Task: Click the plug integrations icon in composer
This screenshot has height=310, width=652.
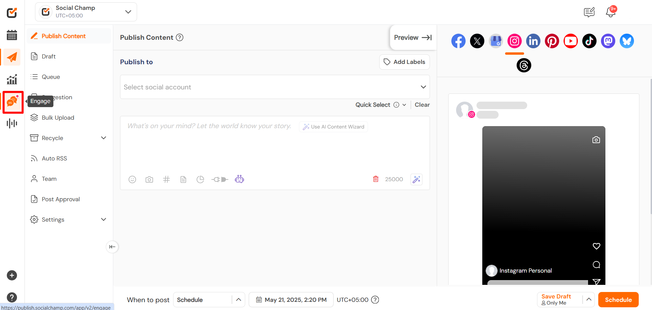Action: tap(220, 179)
